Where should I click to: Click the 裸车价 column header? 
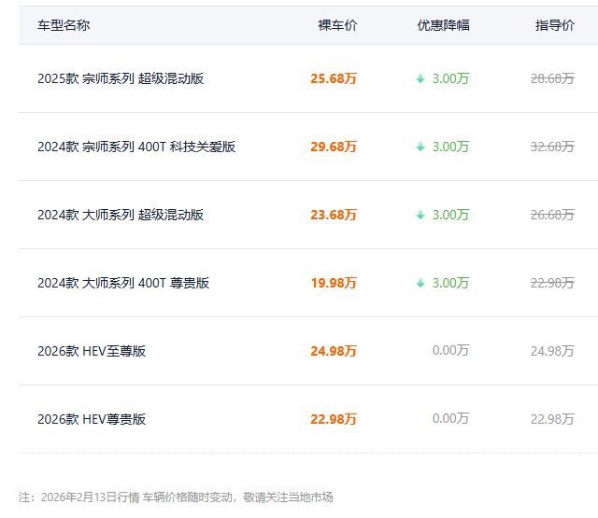337,26
